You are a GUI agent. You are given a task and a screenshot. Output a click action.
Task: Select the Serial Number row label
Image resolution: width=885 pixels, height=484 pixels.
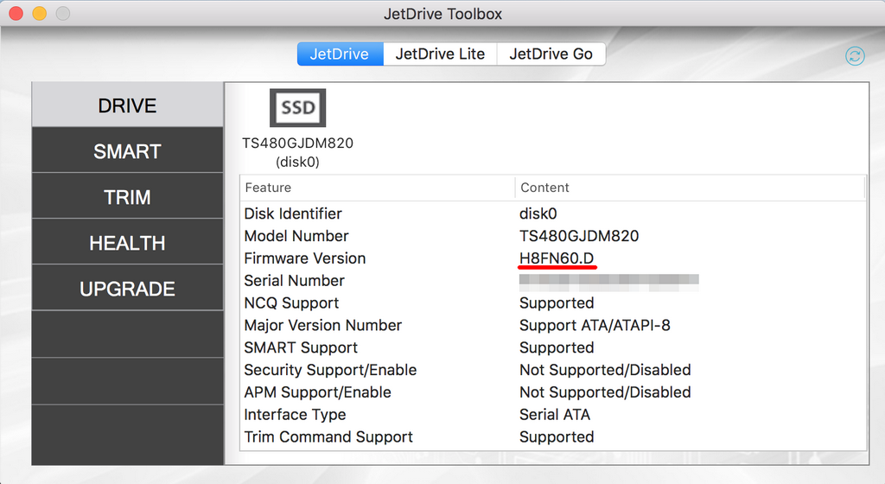(294, 280)
